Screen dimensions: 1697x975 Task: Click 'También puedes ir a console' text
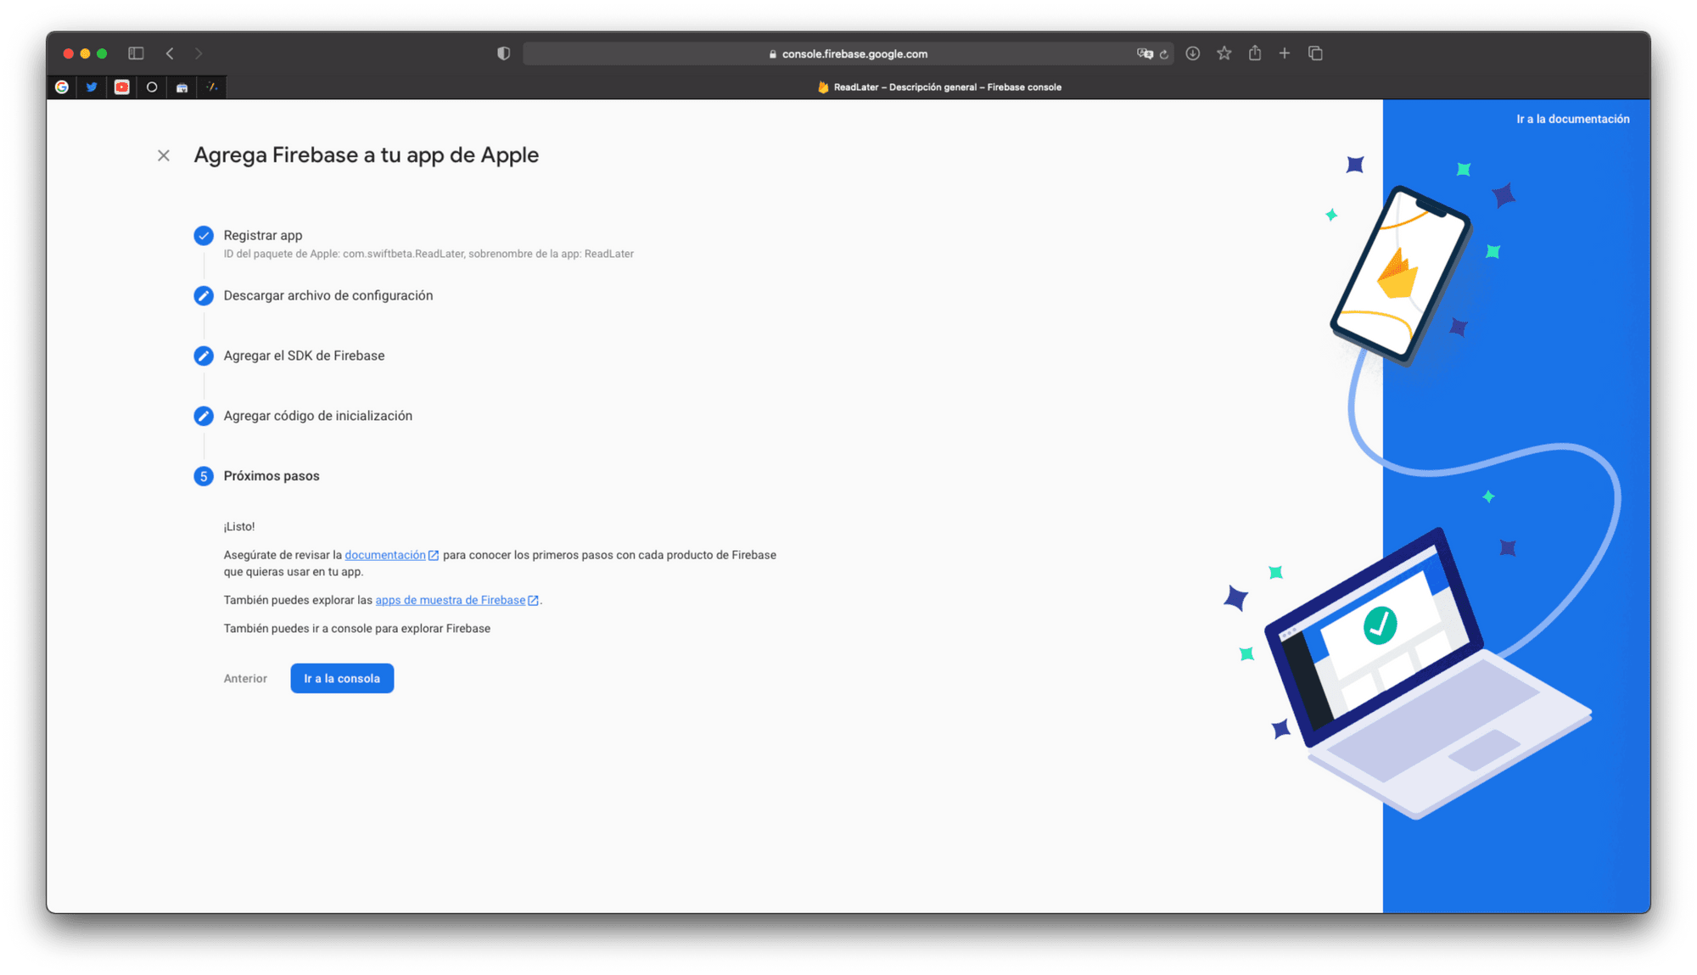pos(357,629)
